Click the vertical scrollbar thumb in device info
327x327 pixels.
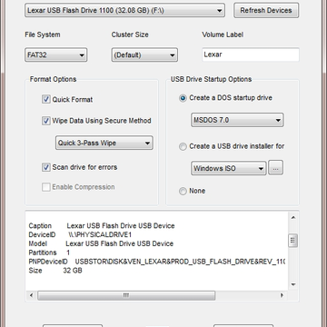(x=292, y=241)
